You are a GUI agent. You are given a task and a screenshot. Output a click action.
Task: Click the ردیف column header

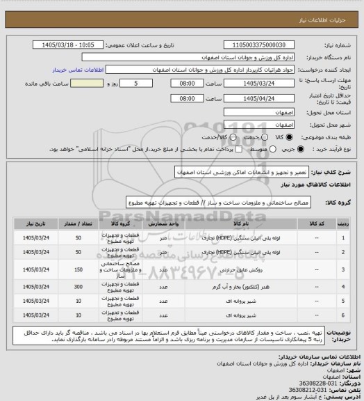pyautogui.click(x=343, y=223)
